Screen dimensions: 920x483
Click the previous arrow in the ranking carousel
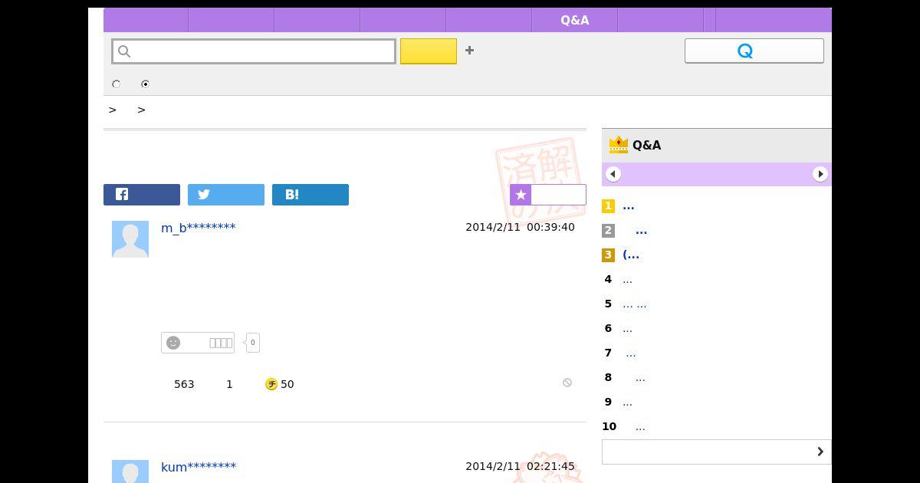click(613, 174)
